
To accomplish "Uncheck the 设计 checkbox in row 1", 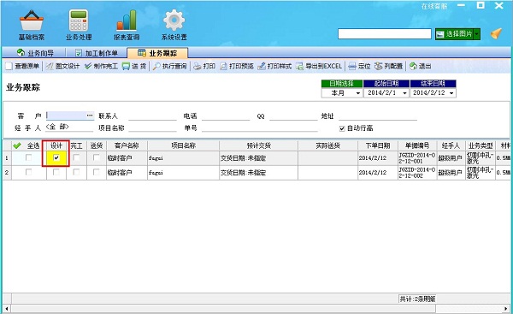I will [x=56, y=157].
